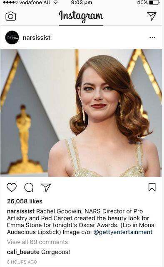
Task: Save post with the bookmark icon
Action: coord(152,187)
